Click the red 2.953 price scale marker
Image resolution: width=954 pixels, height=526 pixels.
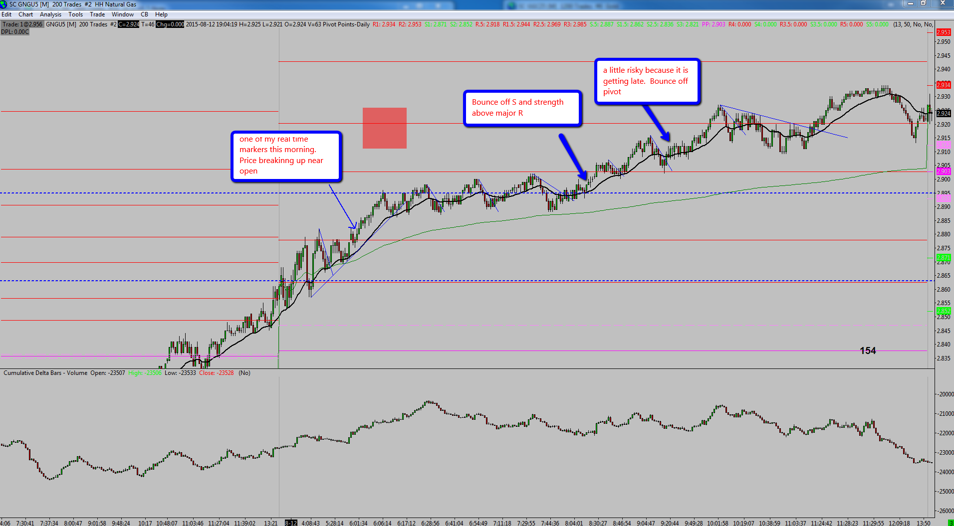[x=944, y=32]
